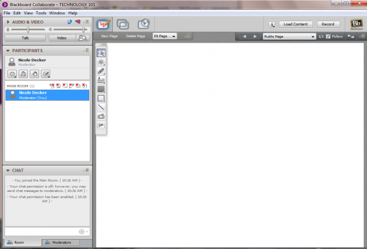Toggle global audio permission in Main Room
Image resolution: width=367 pixels, height=249 pixels.
pos(52,86)
